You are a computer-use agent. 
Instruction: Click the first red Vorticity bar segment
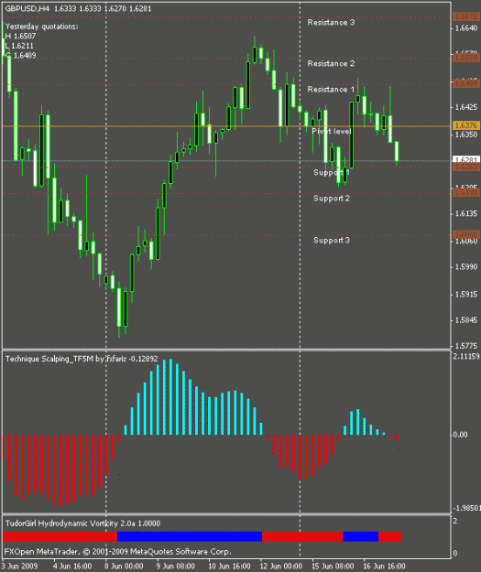[x=60, y=536]
